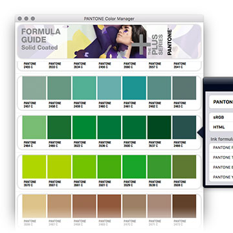Choose the PANTONE 2460 C swatch

pyautogui.click(x=109, y=88)
